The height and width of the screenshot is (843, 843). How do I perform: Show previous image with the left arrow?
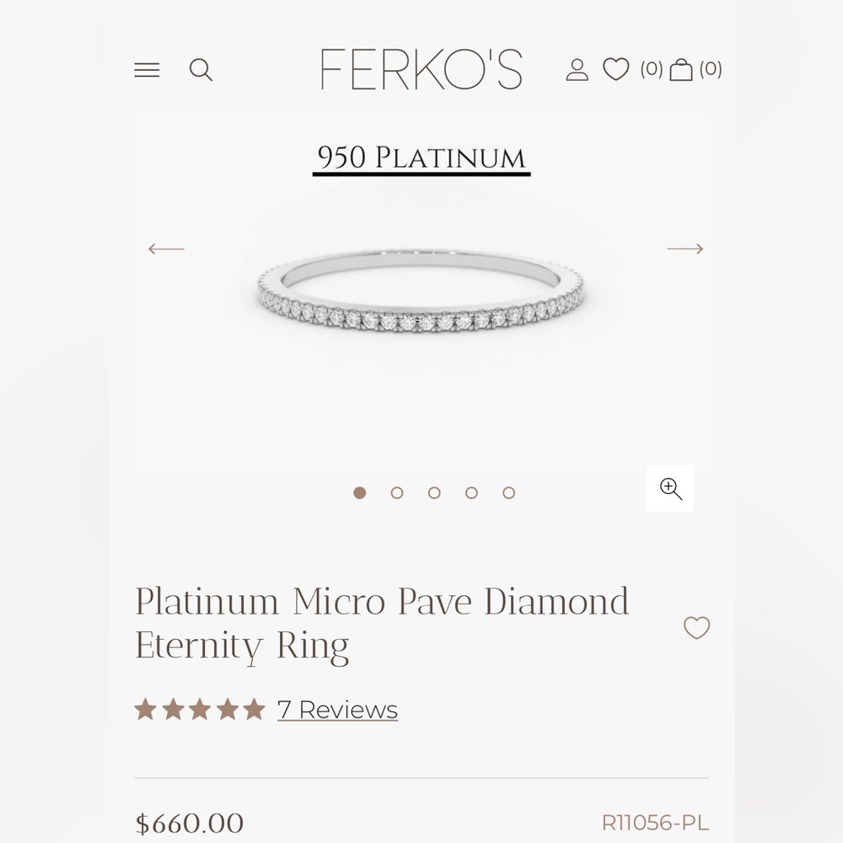coord(165,249)
